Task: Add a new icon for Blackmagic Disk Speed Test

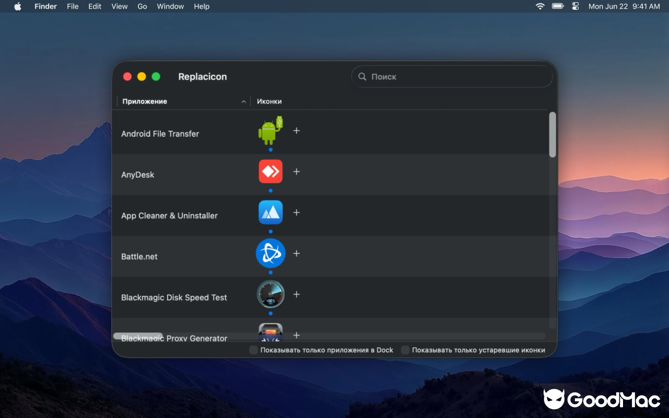Action: [296, 294]
